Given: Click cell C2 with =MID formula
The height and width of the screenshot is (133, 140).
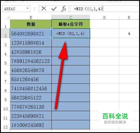Looking at the screenshot, I should (71, 33).
